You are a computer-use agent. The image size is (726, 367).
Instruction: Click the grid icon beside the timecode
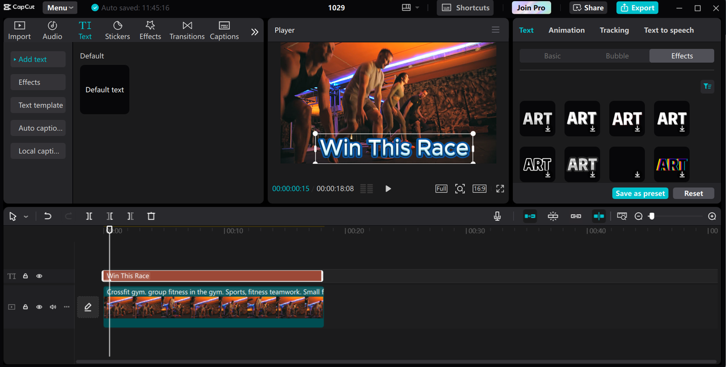click(x=367, y=189)
